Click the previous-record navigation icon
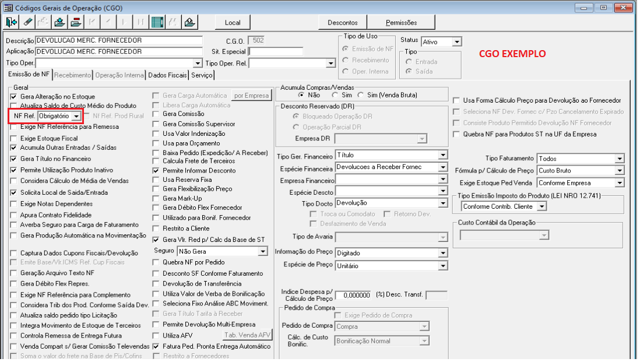The height and width of the screenshot is (362, 640). point(108,22)
